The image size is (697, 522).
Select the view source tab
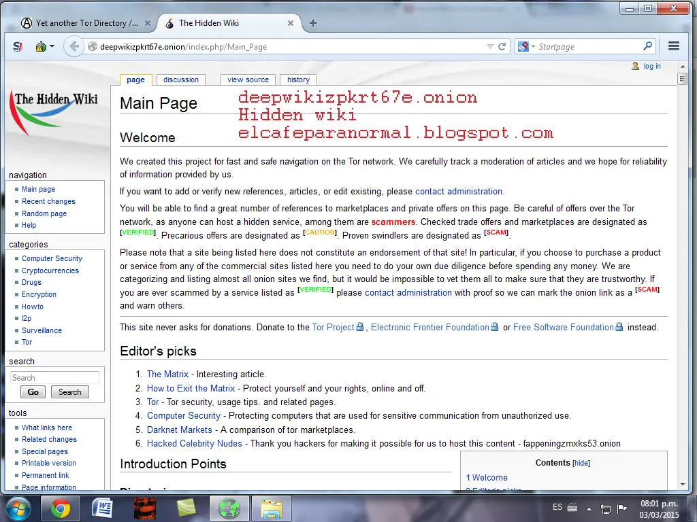click(x=248, y=80)
